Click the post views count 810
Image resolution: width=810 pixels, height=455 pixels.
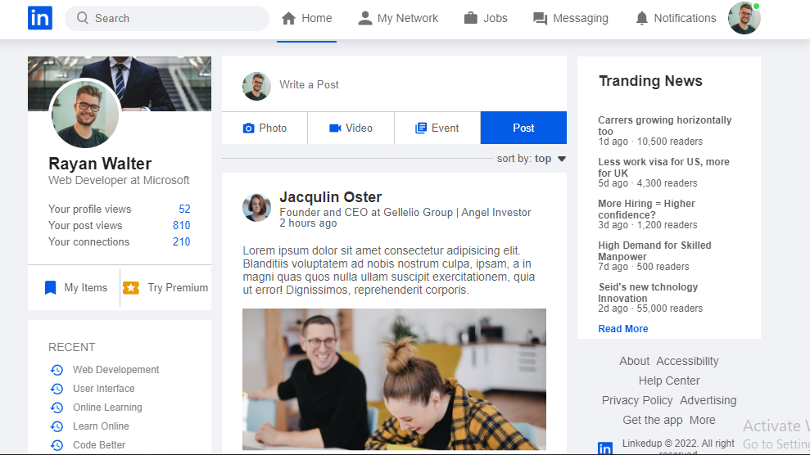point(181,225)
